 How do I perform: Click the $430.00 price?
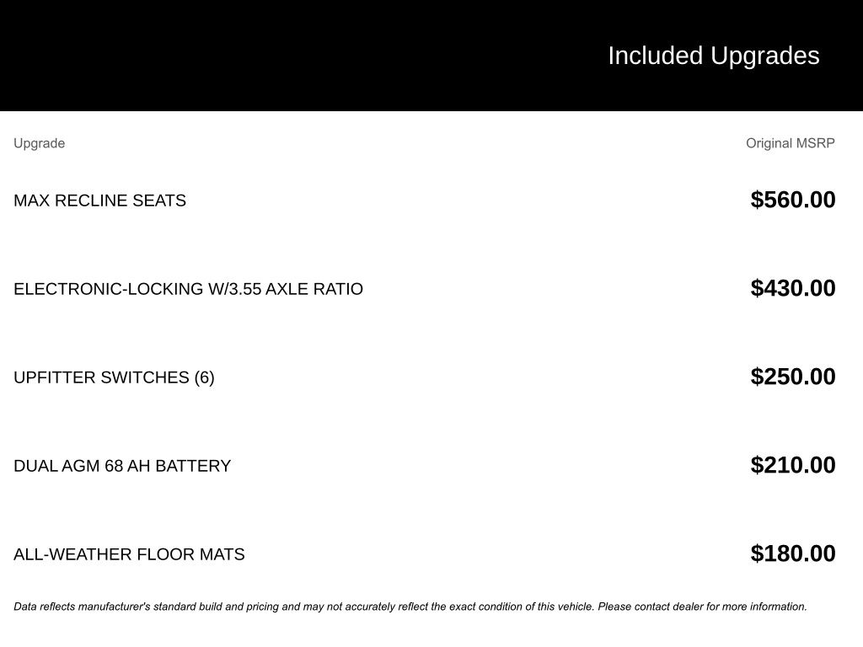click(792, 288)
